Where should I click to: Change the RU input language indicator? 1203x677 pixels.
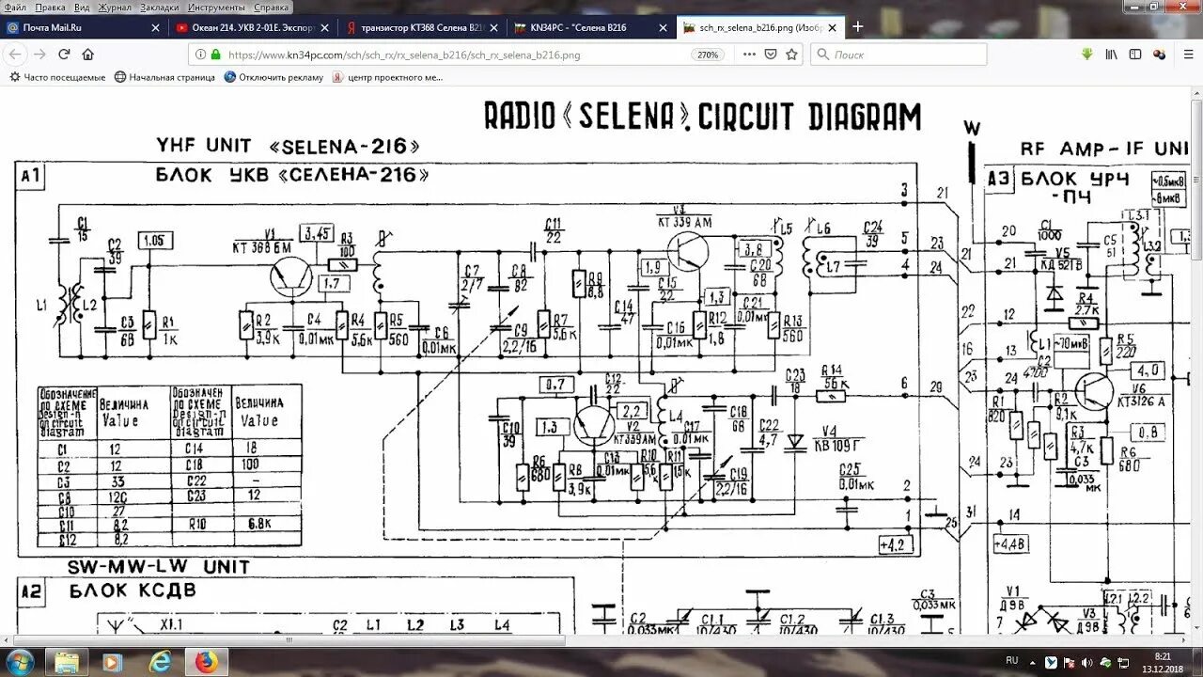point(1011,661)
